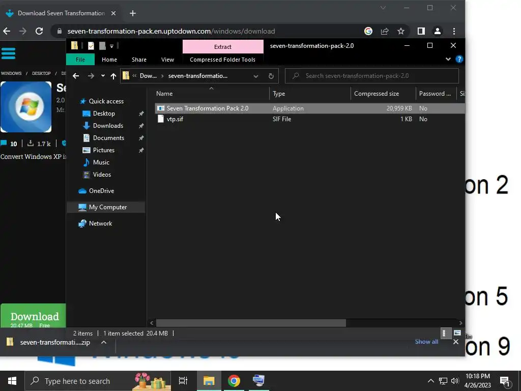Click the Google icon in Chrome's address bar

tap(368, 31)
